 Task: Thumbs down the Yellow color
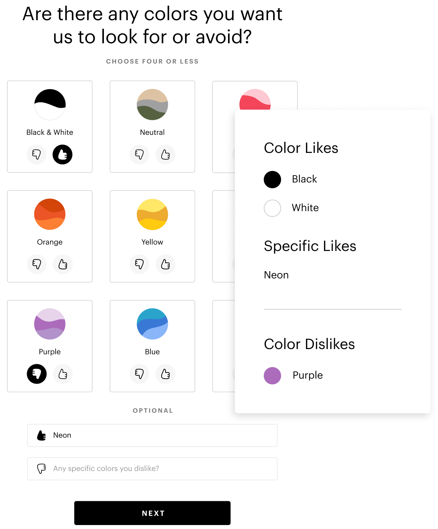coord(139,264)
